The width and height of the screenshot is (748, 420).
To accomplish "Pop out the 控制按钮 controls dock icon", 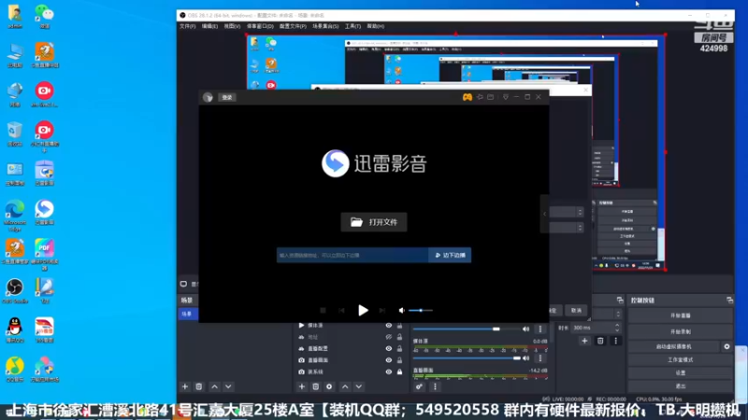I will pos(729,301).
